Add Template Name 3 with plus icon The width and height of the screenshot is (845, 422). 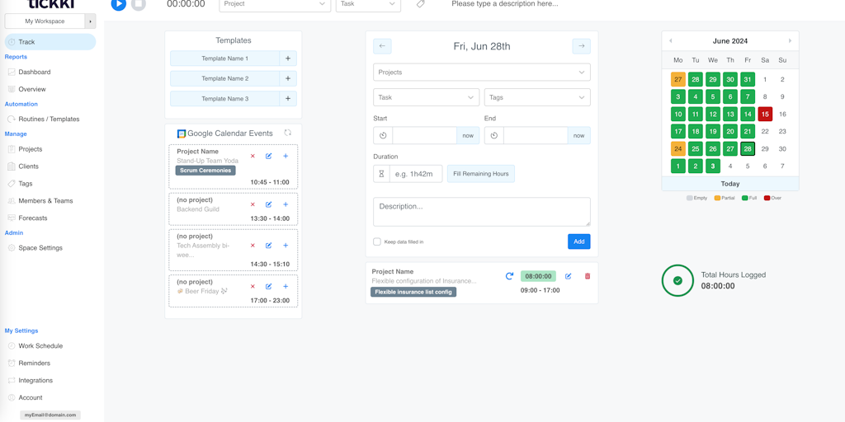(x=288, y=99)
